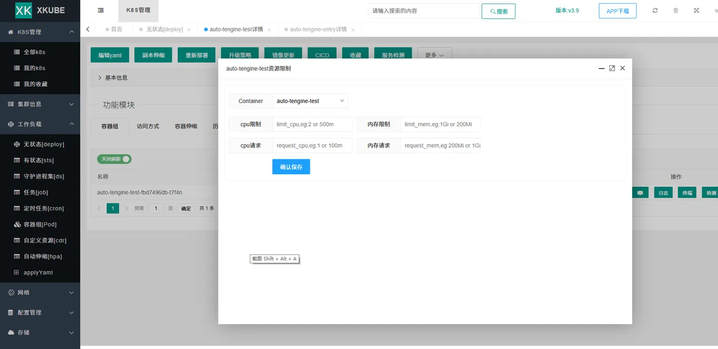718x349 pixels.
Task: Click the 编辑yaml button
Action: point(110,55)
